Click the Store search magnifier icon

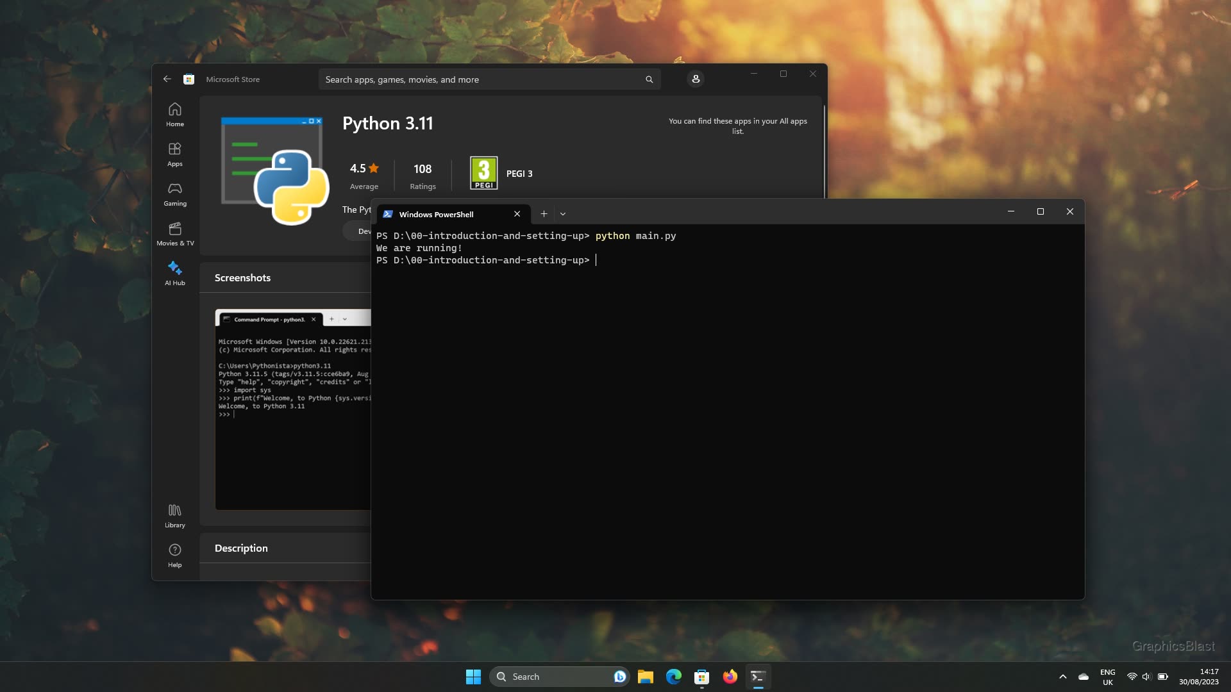click(x=649, y=79)
